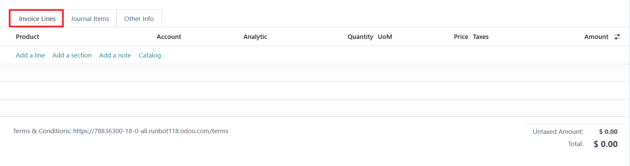The width and height of the screenshot is (630, 166).
Task: Select the Other Info tab
Action: [139, 19]
